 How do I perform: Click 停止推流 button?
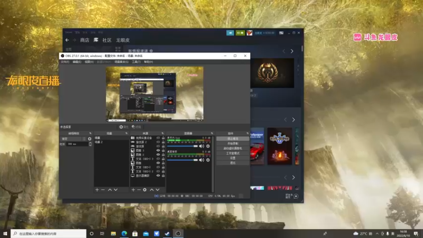233,139
